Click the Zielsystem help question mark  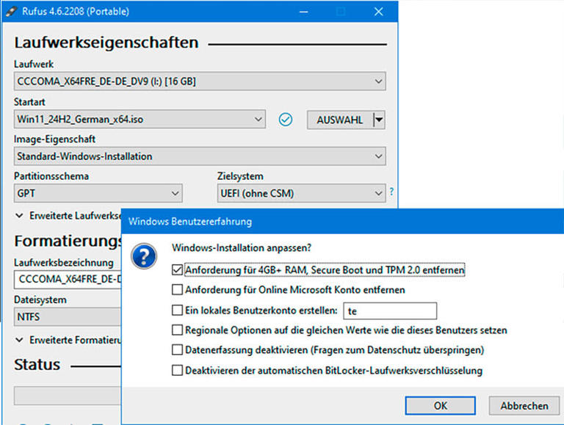tap(391, 192)
